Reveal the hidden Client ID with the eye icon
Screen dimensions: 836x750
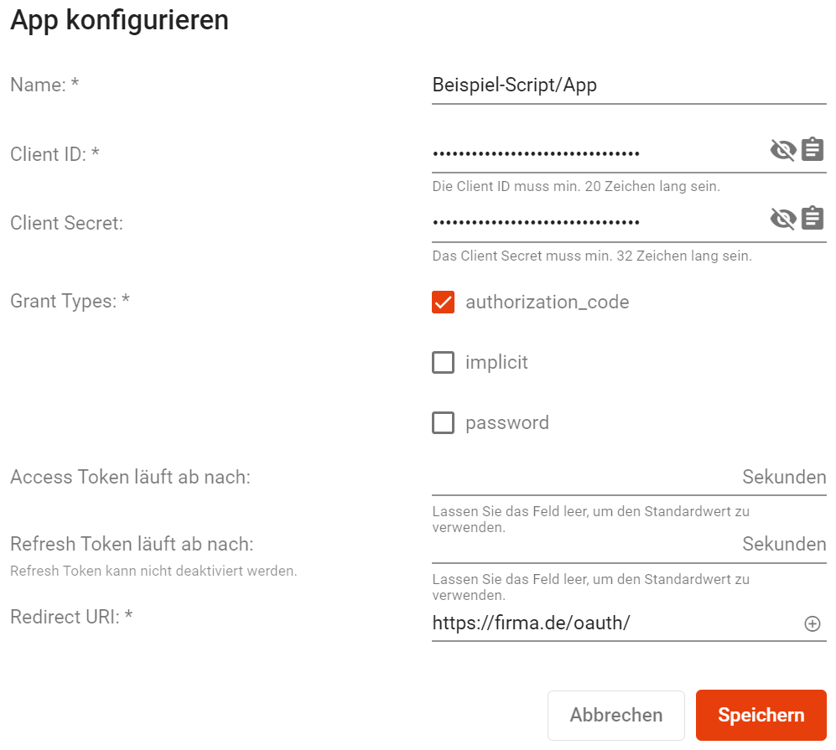pyautogui.click(x=782, y=150)
